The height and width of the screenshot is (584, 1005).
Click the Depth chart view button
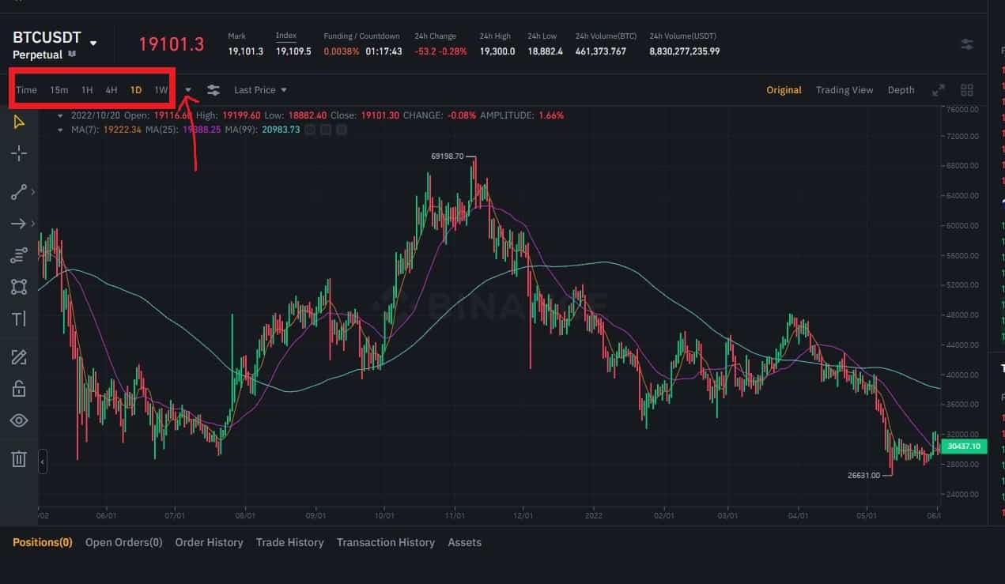901,90
